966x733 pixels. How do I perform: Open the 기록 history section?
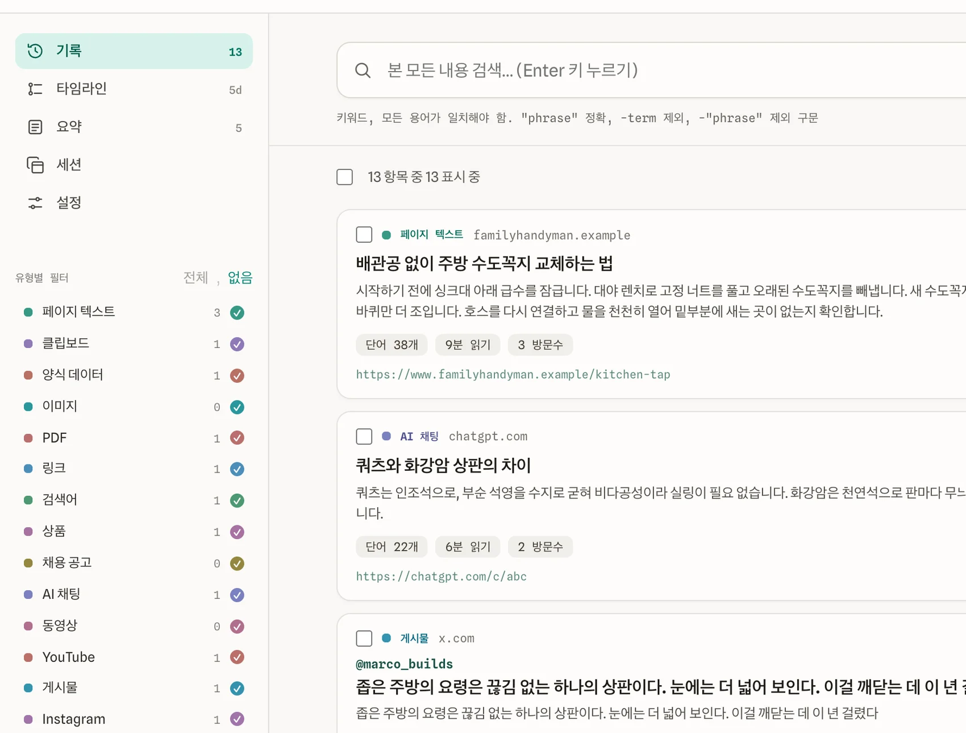[x=134, y=51]
